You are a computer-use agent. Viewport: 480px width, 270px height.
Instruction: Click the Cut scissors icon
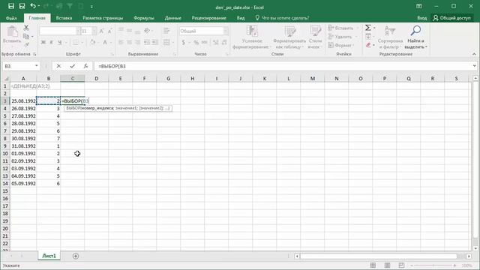[x=26, y=28]
